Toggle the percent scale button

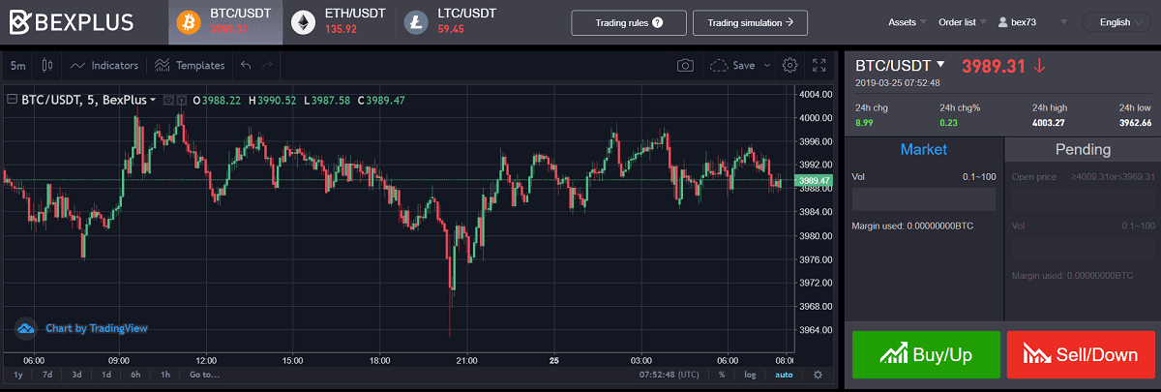click(722, 375)
